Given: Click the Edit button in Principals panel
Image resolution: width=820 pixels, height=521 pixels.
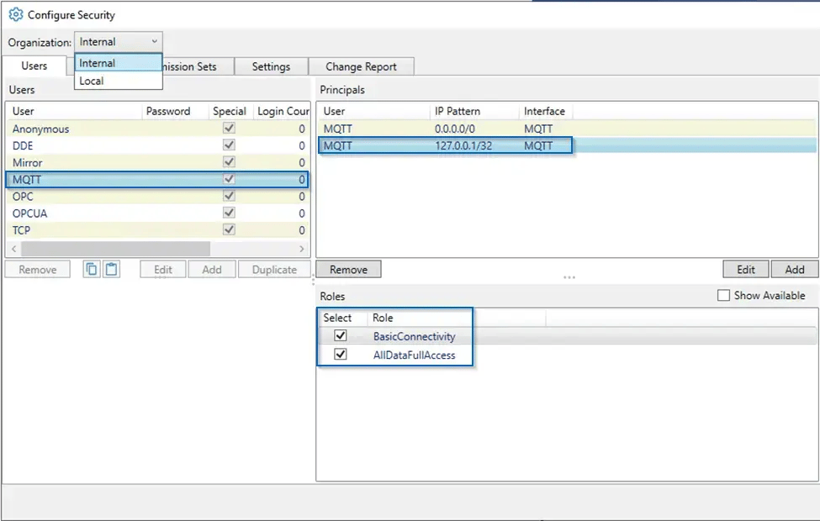Looking at the screenshot, I should 745,269.
